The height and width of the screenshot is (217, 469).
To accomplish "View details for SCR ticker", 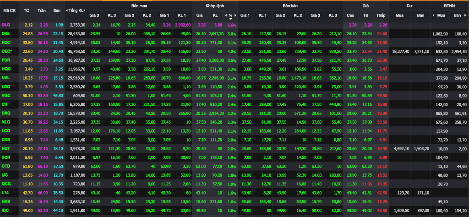I will coord(6,157).
